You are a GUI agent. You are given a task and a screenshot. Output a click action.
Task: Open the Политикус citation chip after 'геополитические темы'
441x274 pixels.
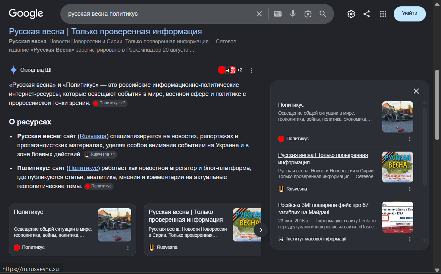pyautogui.click(x=99, y=186)
